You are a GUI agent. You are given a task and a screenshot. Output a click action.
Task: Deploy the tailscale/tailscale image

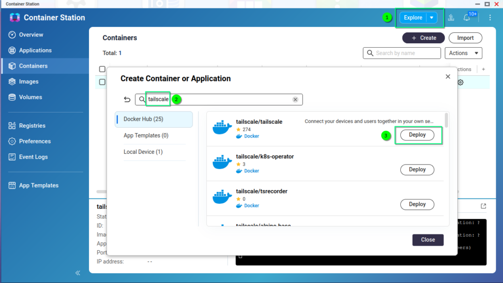pyautogui.click(x=417, y=135)
